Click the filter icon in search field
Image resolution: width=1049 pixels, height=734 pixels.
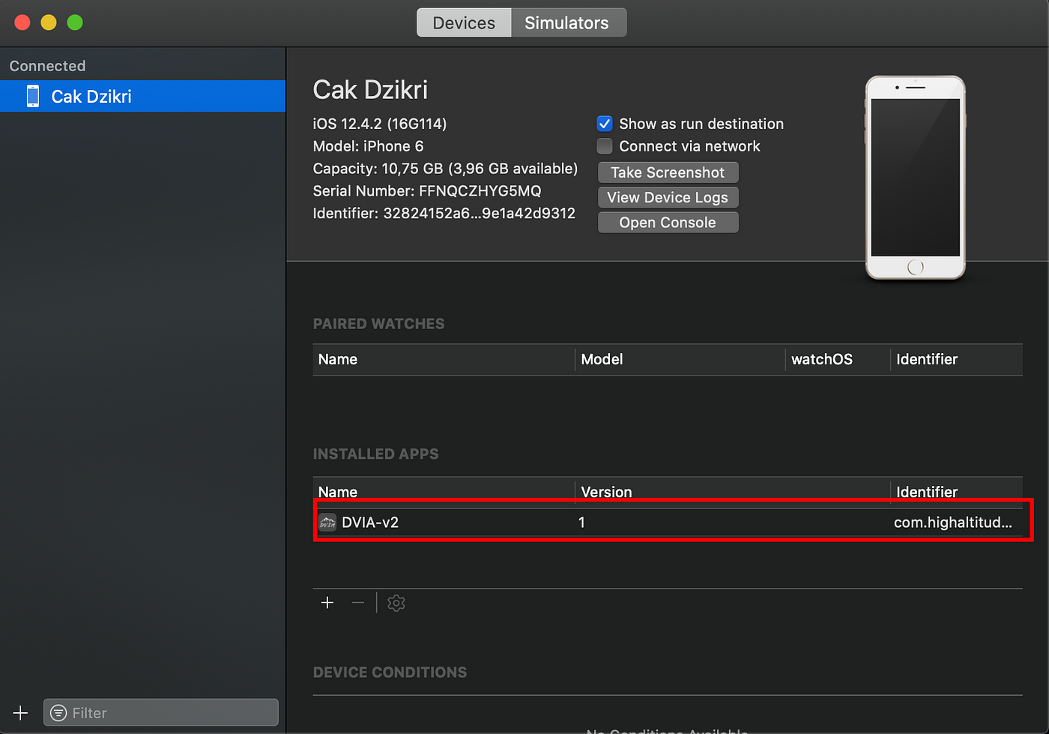click(58, 713)
